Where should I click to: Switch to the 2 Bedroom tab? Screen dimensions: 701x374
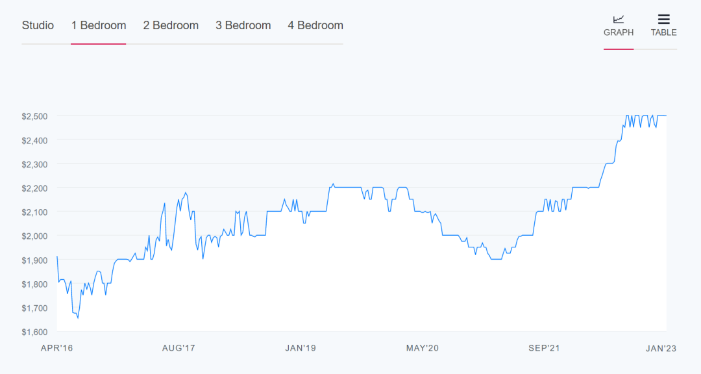[x=171, y=25]
